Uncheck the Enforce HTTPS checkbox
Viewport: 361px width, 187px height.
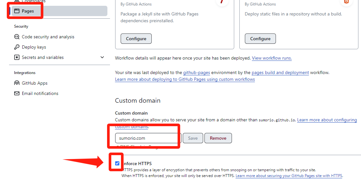[x=117, y=164]
